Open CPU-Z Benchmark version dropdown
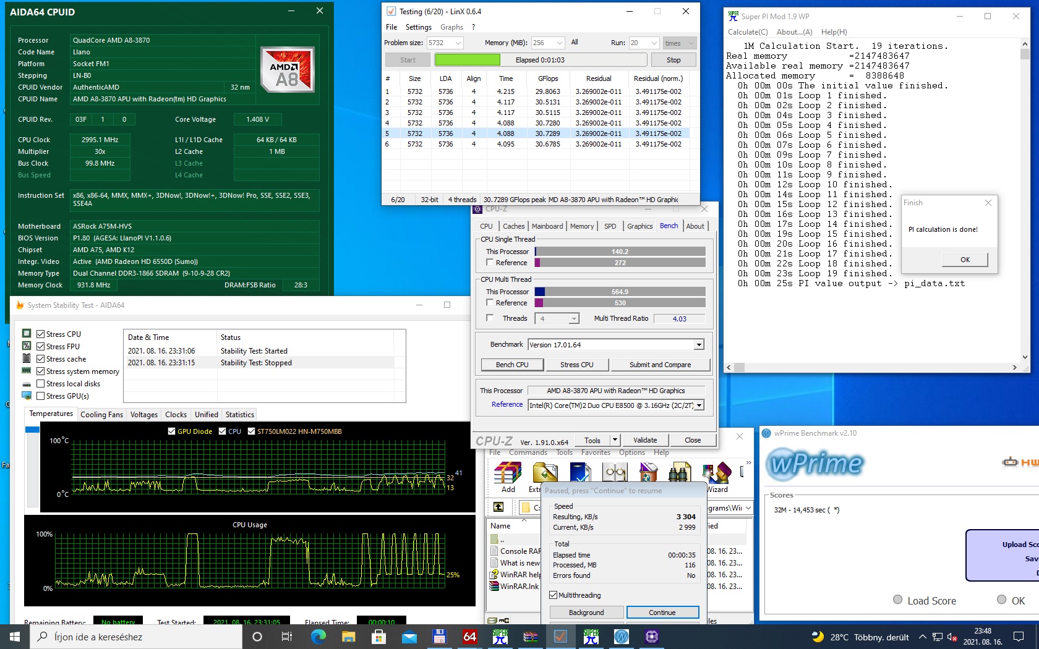Viewport: 1039px width, 649px height. click(699, 345)
